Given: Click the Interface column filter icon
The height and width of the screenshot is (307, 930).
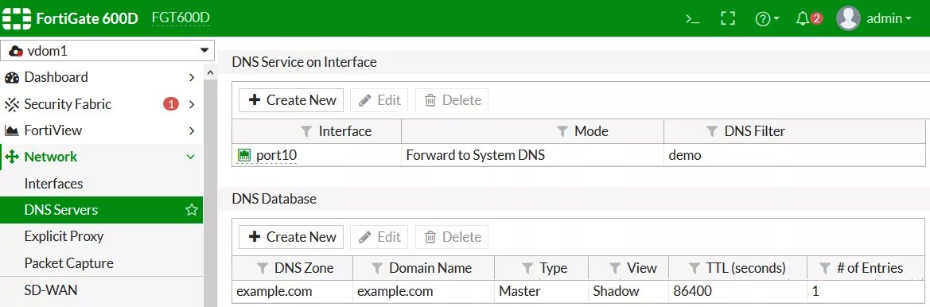Looking at the screenshot, I should click(306, 131).
